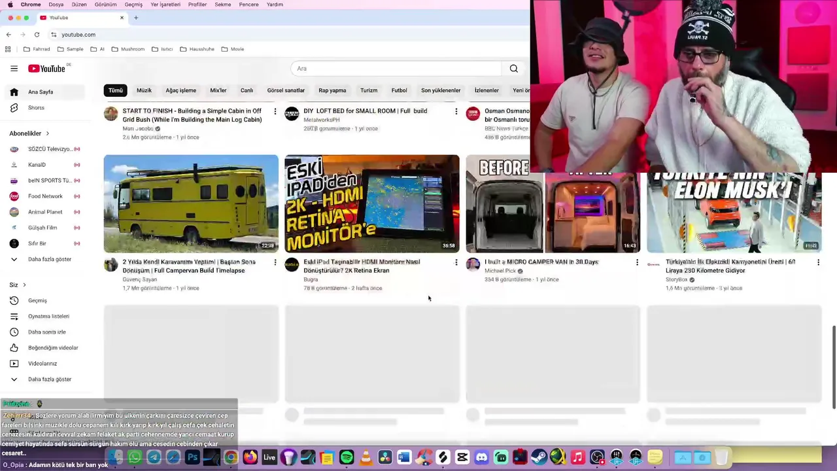837x471 pixels.
Task: Select the Tümü filter chip
Action: coord(116,90)
